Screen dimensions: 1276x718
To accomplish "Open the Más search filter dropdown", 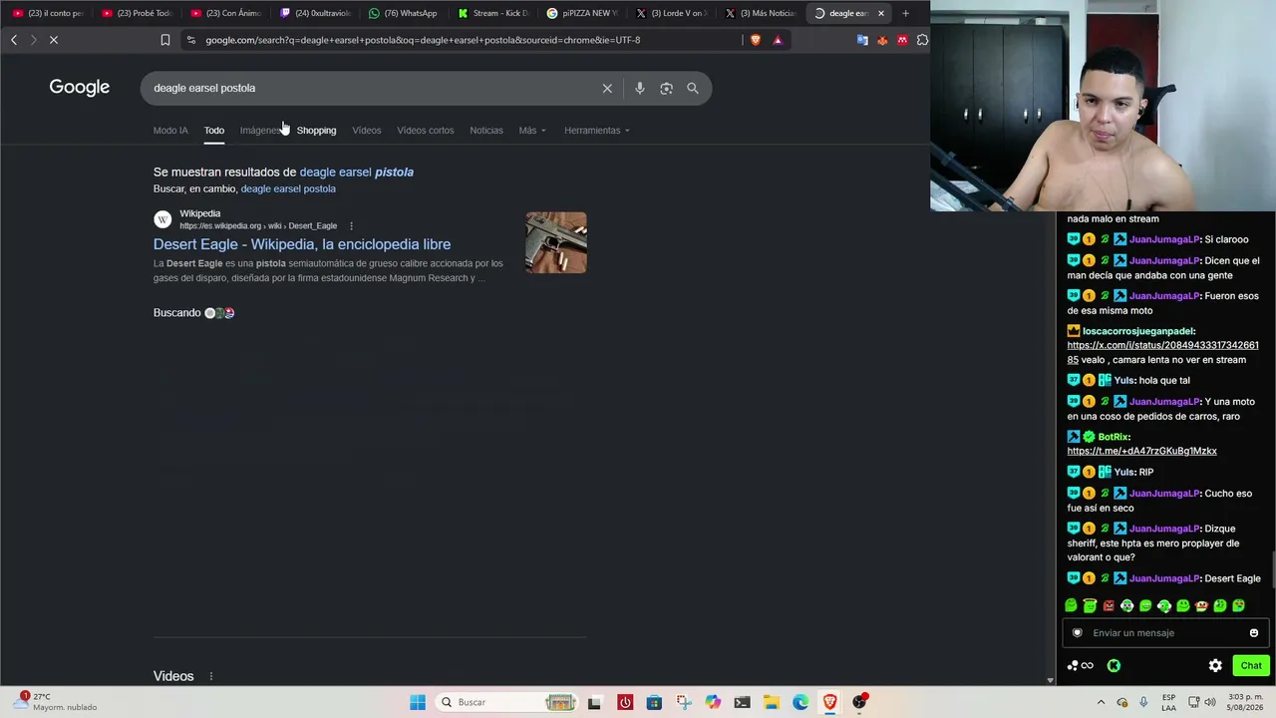I will pyautogui.click(x=532, y=131).
